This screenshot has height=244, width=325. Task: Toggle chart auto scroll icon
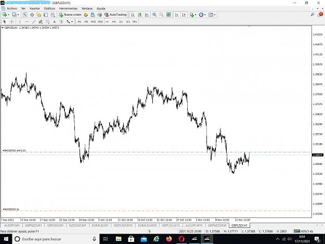[177, 15]
